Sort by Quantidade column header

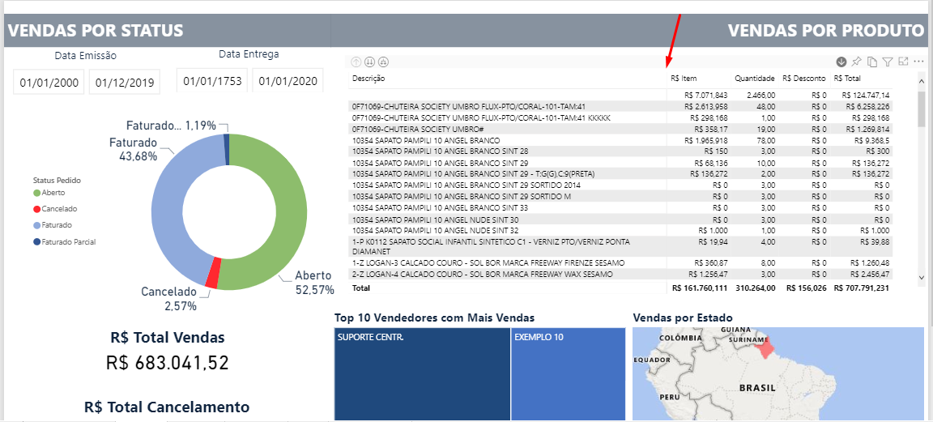(x=755, y=78)
